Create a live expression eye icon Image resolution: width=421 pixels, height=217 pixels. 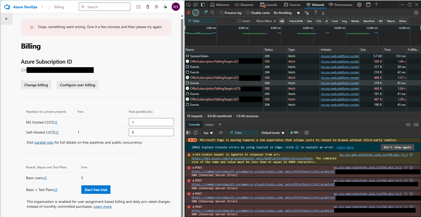pyautogui.click(x=221, y=133)
